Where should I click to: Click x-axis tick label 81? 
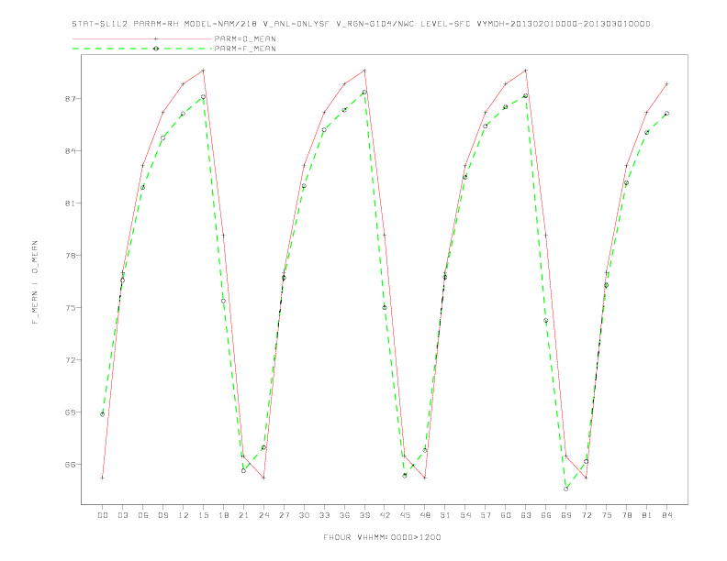click(647, 515)
